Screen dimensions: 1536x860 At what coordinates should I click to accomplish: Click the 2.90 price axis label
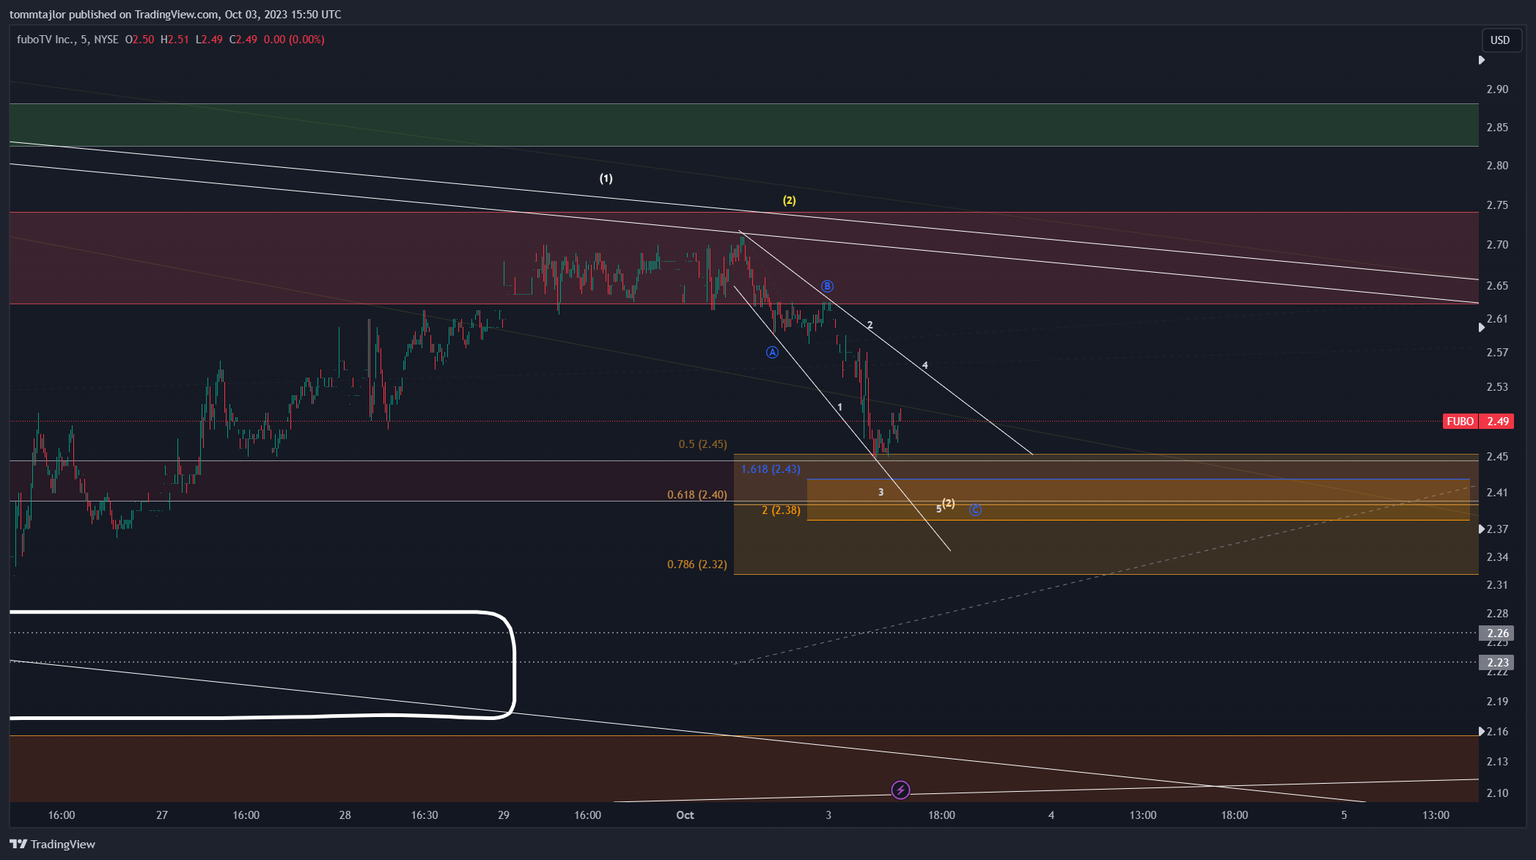pos(1497,89)
